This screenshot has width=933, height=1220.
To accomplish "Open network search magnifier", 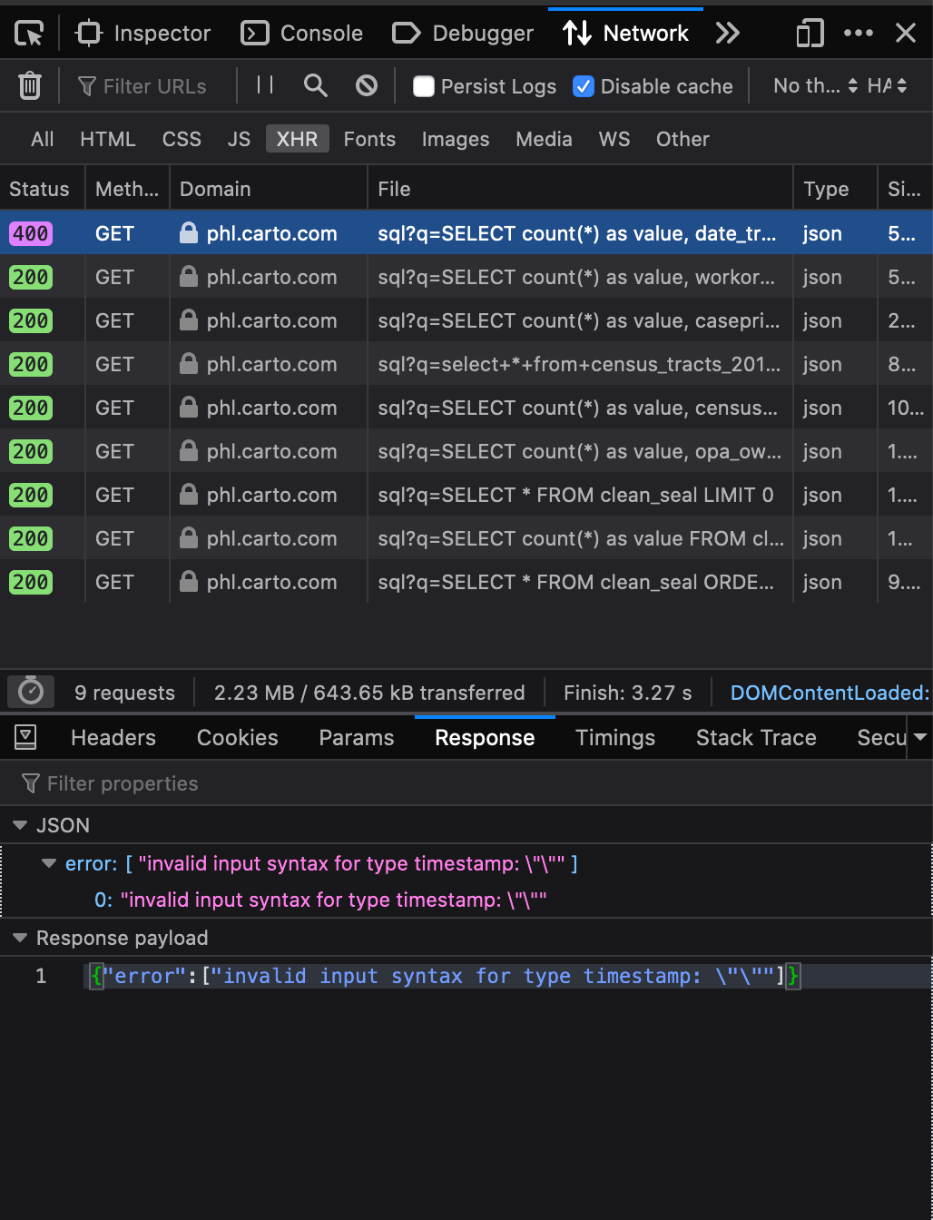I will tap(315, 85).
